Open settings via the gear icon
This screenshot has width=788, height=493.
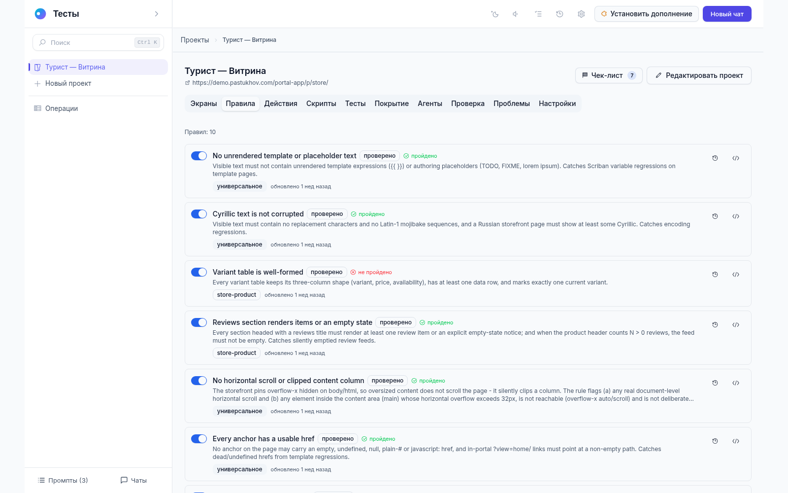(581, 14)
